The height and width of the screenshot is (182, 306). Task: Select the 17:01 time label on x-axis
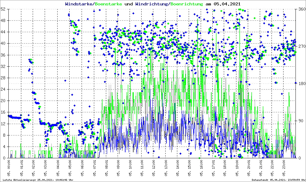coord(214,168)
